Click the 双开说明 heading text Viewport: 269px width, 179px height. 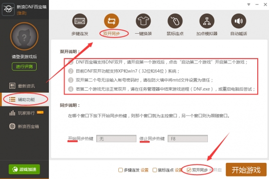coord(69,52)
